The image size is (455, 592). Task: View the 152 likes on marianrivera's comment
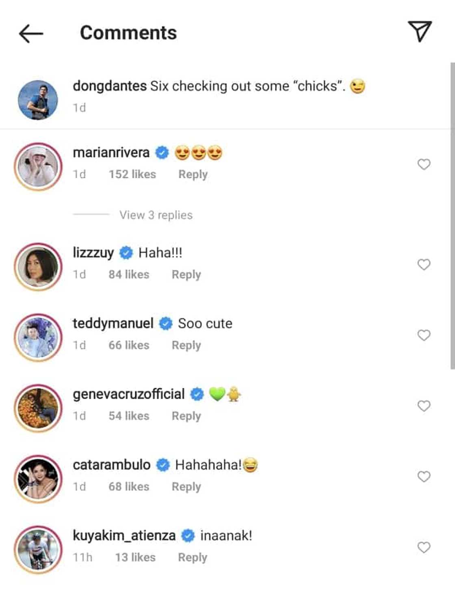(x=132, y=174)
